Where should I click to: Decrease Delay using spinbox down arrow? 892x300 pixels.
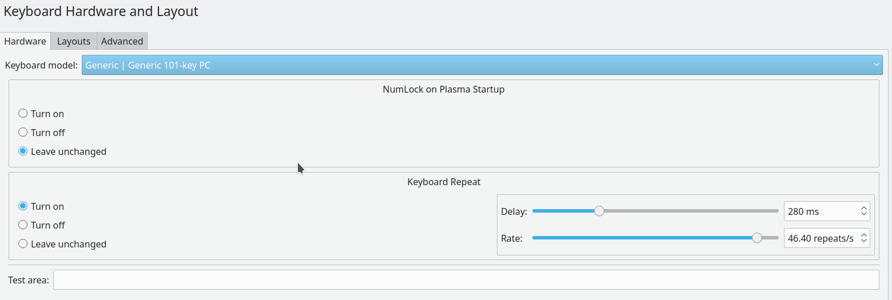click(863, 214)
